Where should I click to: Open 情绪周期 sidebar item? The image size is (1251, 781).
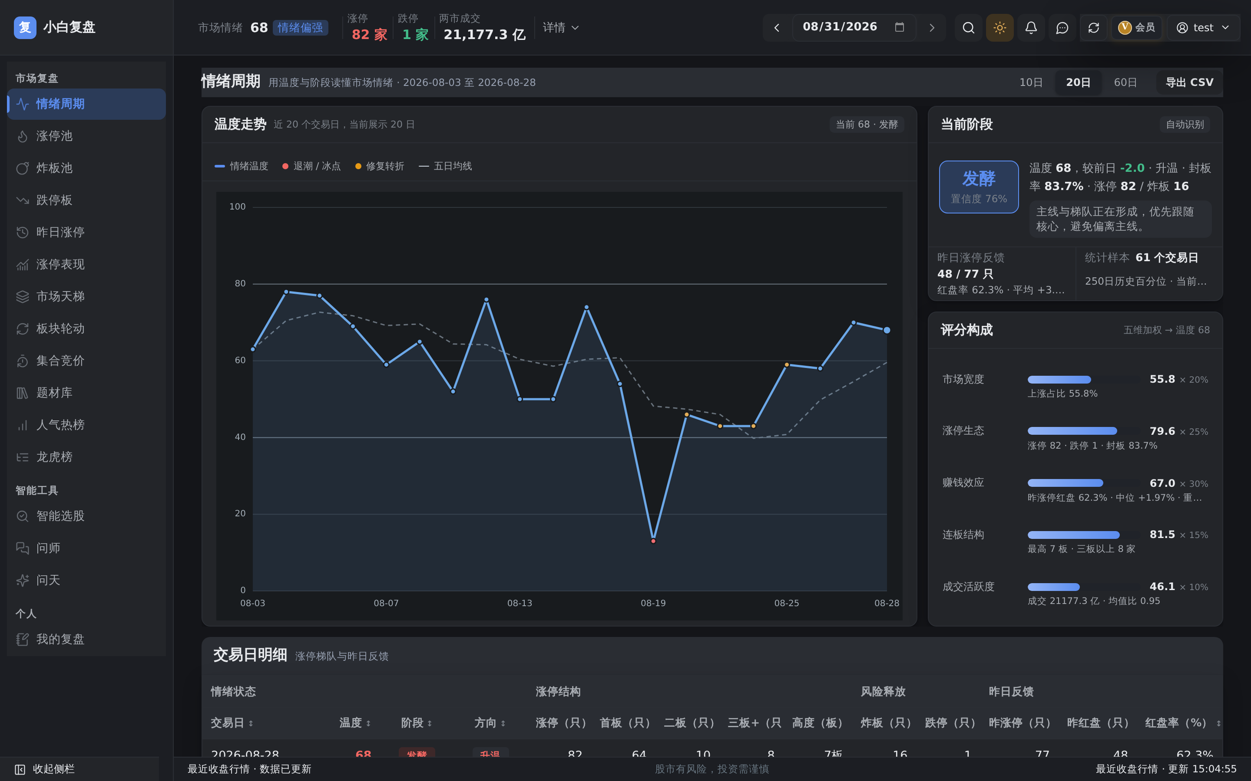point(86,104)
